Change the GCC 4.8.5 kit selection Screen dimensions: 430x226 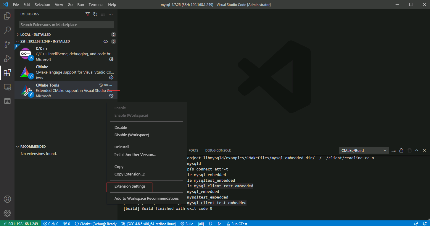(149, 224)
